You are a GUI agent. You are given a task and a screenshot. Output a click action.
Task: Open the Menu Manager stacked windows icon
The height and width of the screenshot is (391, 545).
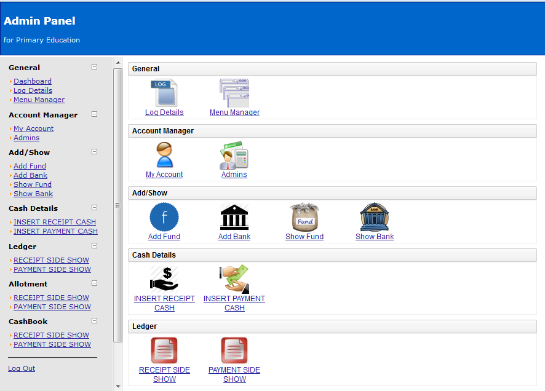click(234, 93)
